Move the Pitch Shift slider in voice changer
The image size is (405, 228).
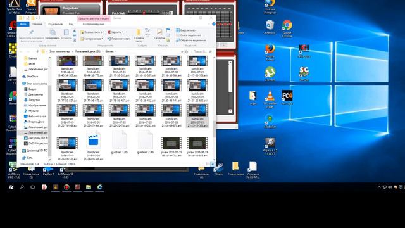click(144, 13)
